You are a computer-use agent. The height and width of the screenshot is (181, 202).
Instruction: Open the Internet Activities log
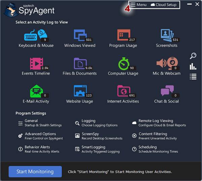pyautogui.click(x=123, y=92)
